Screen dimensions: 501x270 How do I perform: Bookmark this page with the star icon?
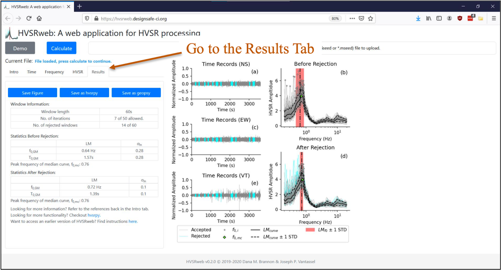(370, 18)
